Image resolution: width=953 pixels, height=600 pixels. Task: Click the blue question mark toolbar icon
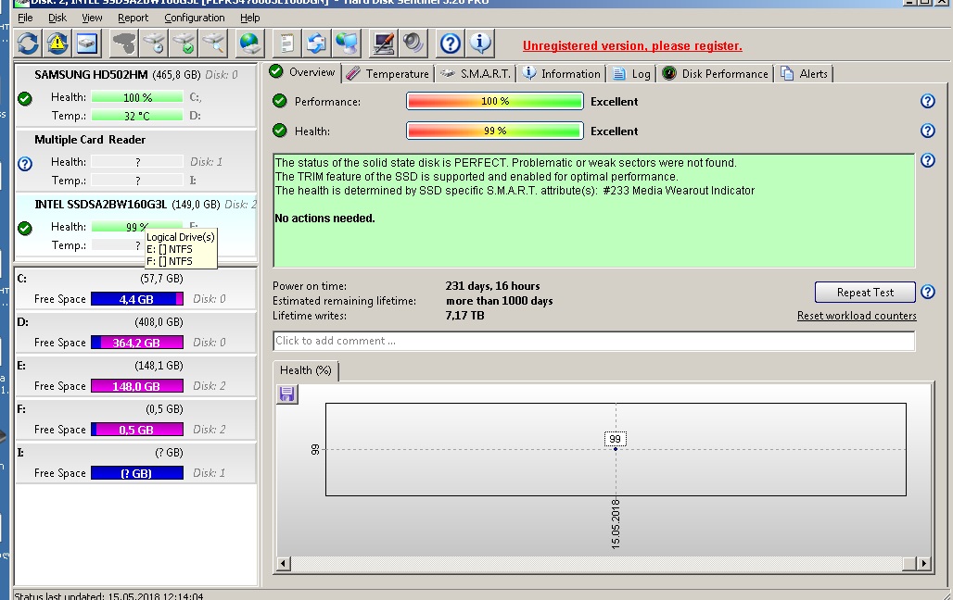pyautogui.click(x=450, y=43)
